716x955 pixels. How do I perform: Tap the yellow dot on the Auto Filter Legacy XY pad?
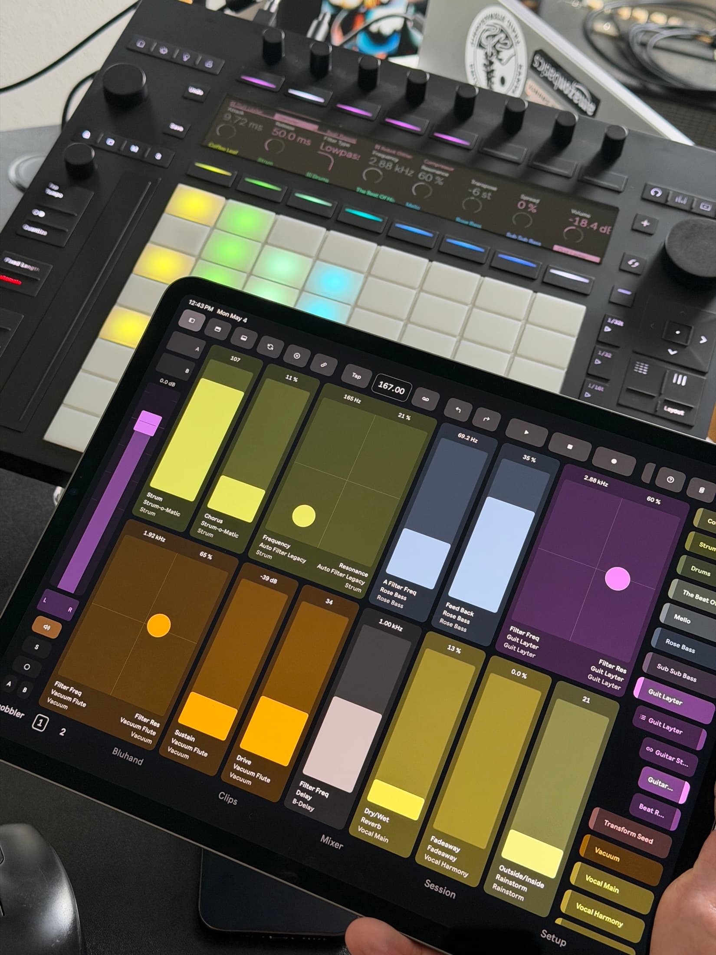point(304,516)
